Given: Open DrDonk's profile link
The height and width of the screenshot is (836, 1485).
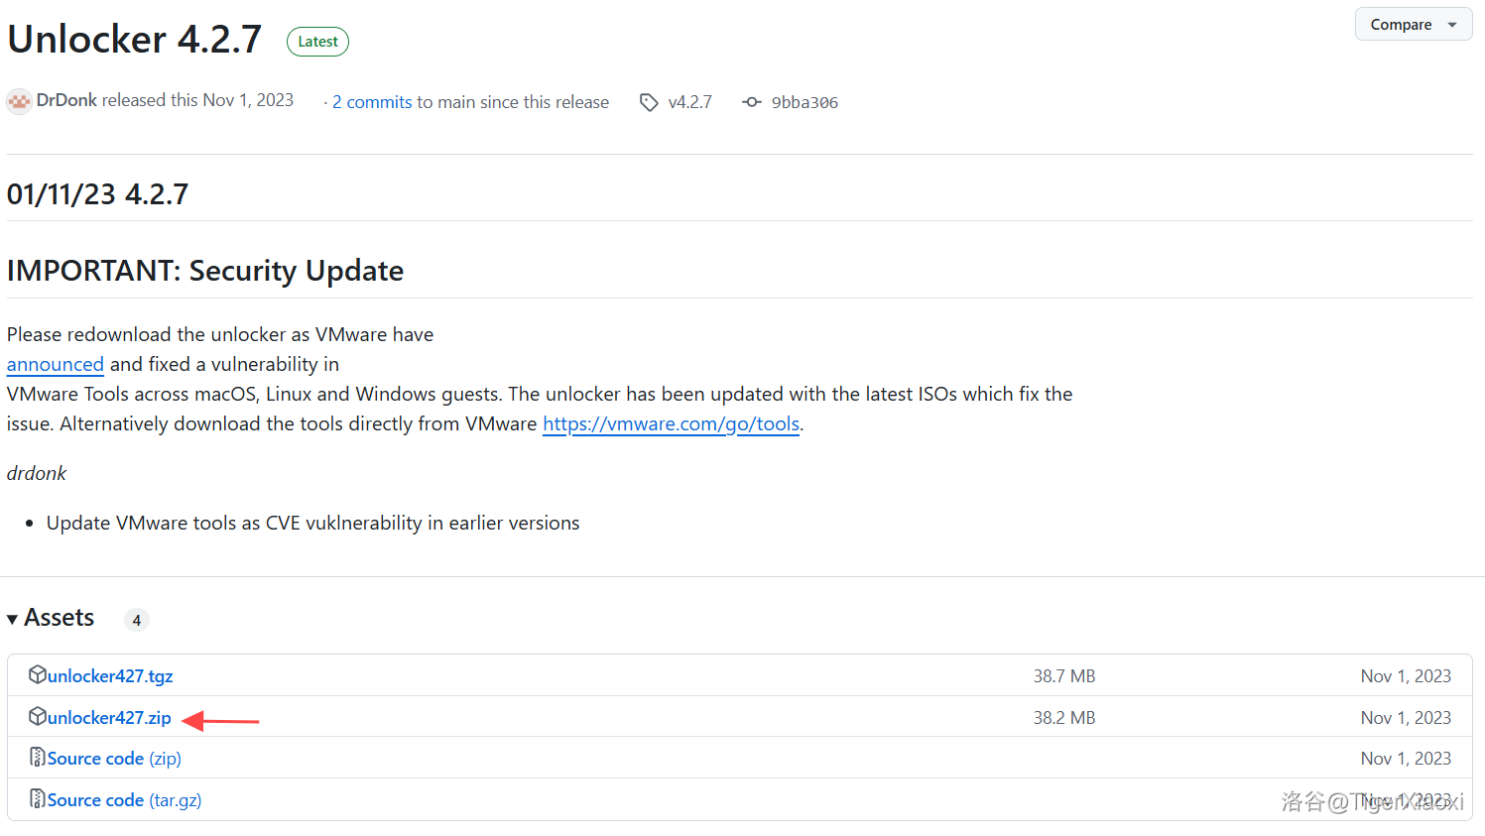Looking at the screenshot, I should (x=66, y=100).
